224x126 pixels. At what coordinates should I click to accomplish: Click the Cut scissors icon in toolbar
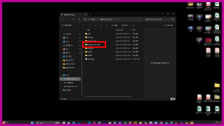[78, 25]
